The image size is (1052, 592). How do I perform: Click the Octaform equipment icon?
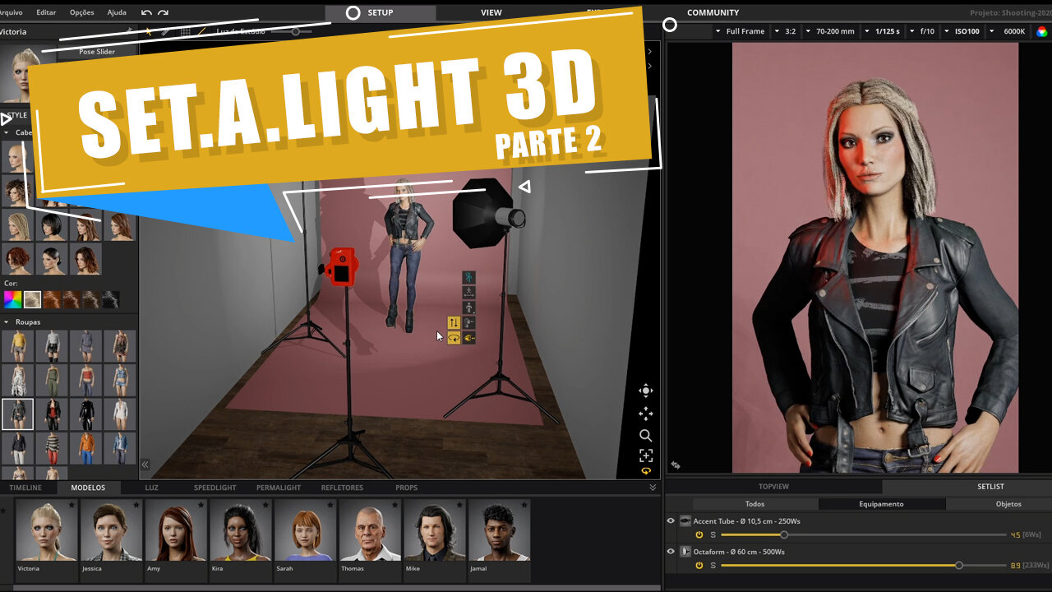tap(685, 552)
